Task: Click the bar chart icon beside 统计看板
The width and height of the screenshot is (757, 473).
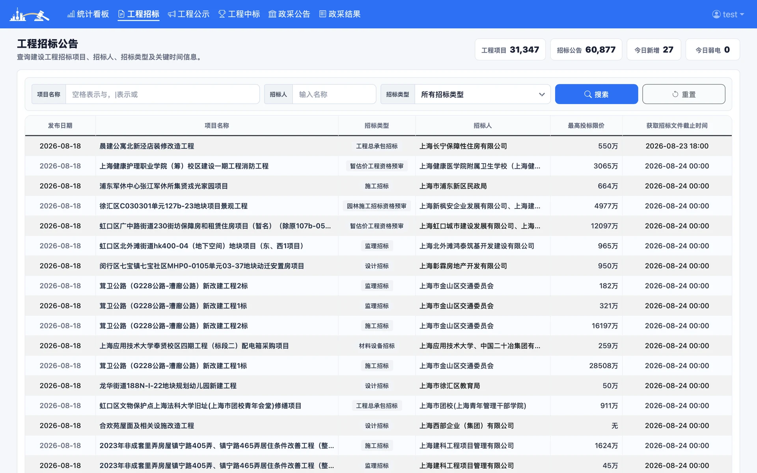Action: click(x=71, y=14)
